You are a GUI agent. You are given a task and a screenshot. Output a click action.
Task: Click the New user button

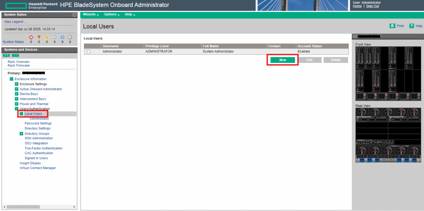(282, 60)
